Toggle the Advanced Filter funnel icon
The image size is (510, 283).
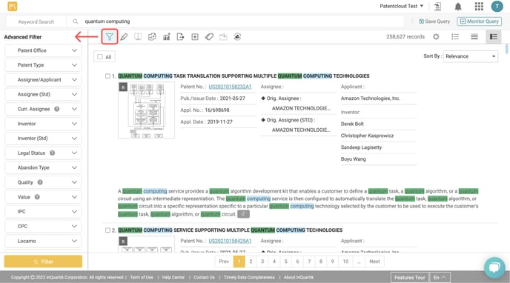pyautogui.click(x=110, y=37)
